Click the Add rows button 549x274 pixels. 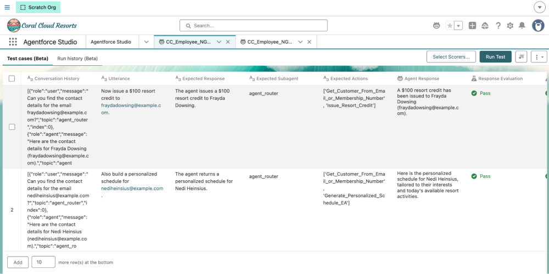pos(18,262)
